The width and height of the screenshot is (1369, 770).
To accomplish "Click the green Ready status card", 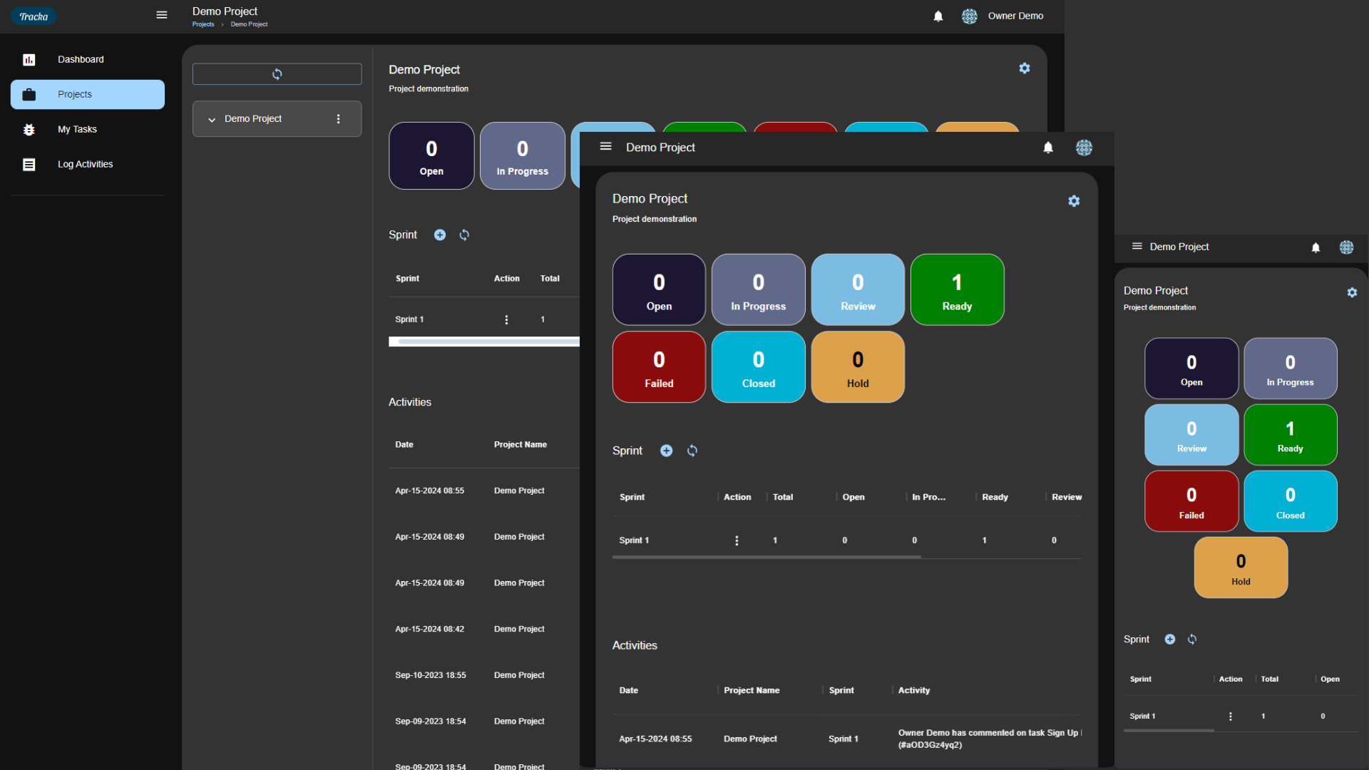I will point(957,289).
